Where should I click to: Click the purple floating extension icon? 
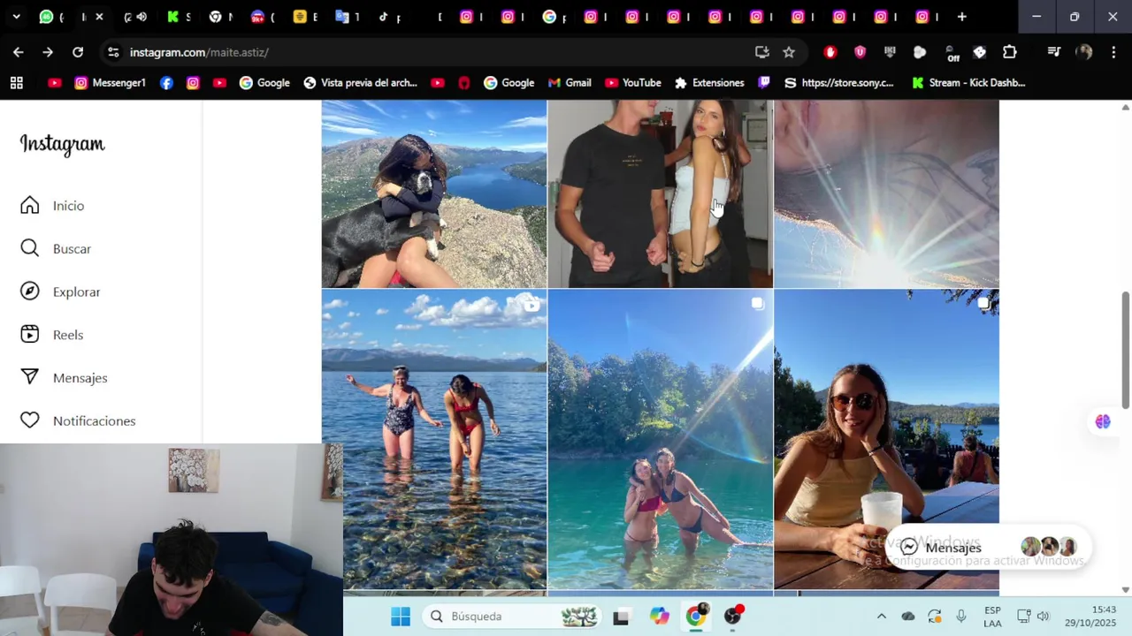point(1103,421)
